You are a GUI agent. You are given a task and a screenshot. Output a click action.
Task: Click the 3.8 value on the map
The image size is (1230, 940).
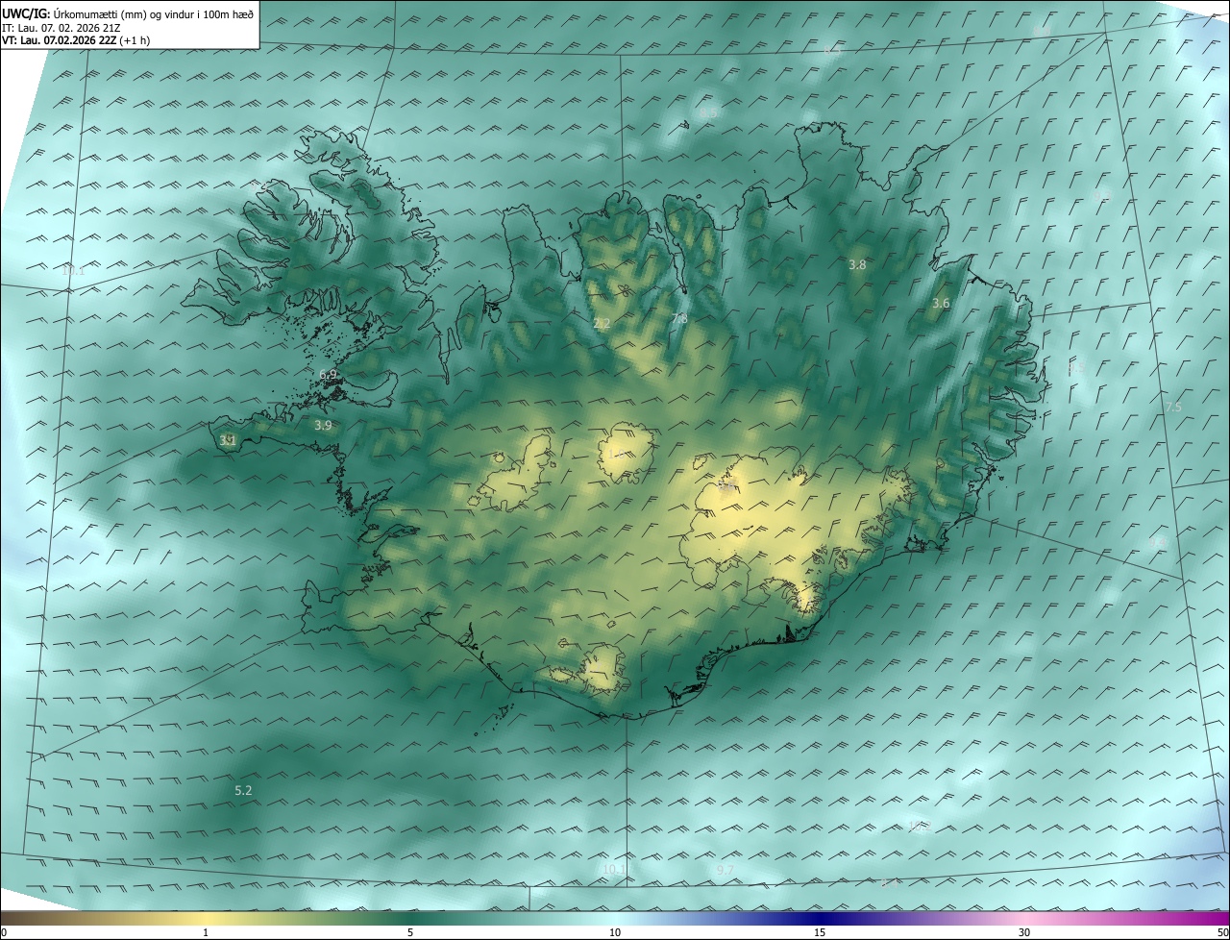click(857, 264)
